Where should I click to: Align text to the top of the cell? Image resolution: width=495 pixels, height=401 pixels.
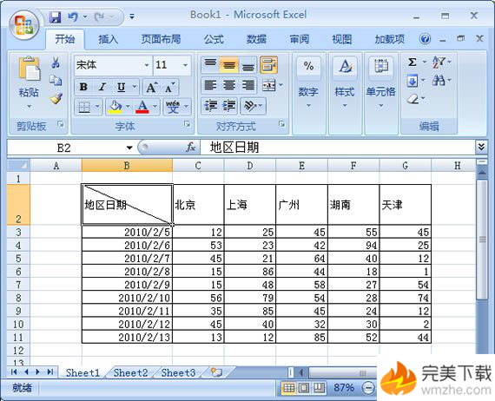pyautogui.click(x=210, y=65)
